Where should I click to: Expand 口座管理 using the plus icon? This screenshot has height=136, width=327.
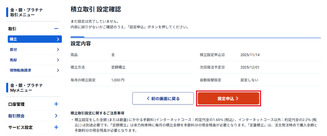[x=56, y=104]
